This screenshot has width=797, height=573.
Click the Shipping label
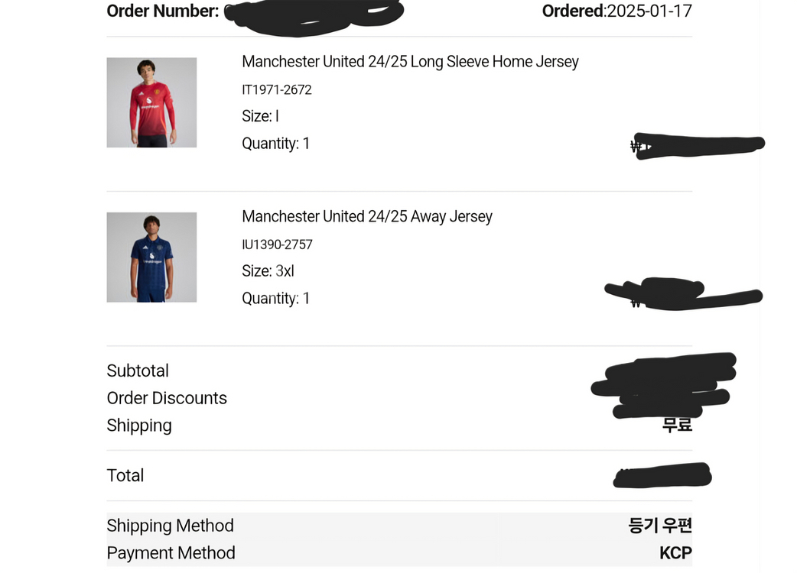point(139,426)
